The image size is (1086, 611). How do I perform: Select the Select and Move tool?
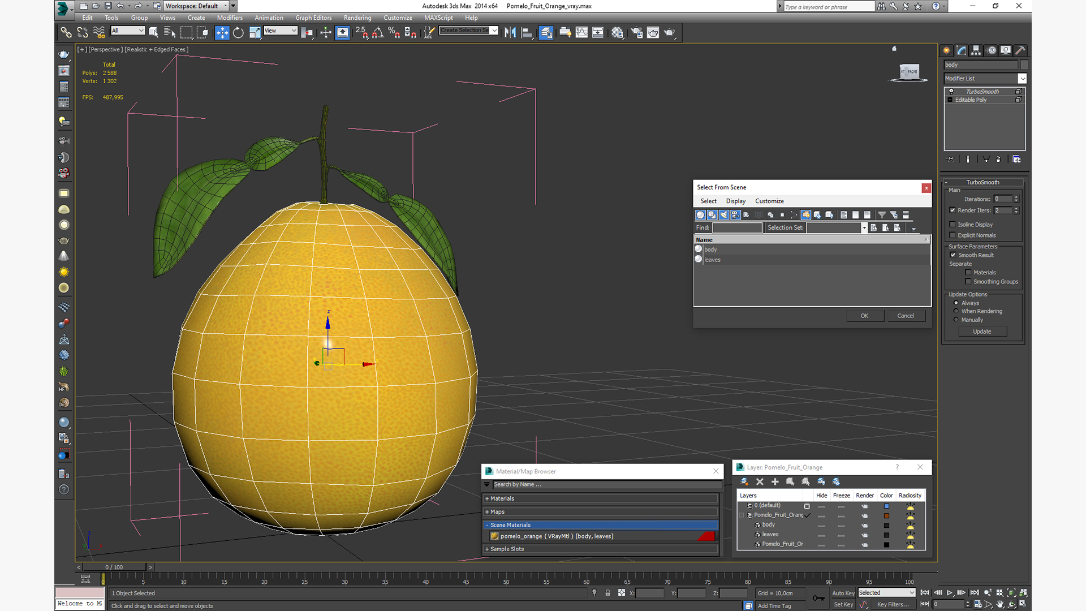(x=222, y=32)
